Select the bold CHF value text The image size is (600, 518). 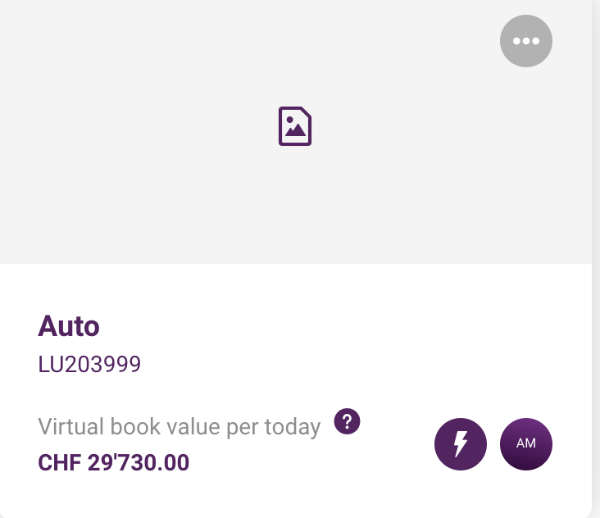pos(114,462)
